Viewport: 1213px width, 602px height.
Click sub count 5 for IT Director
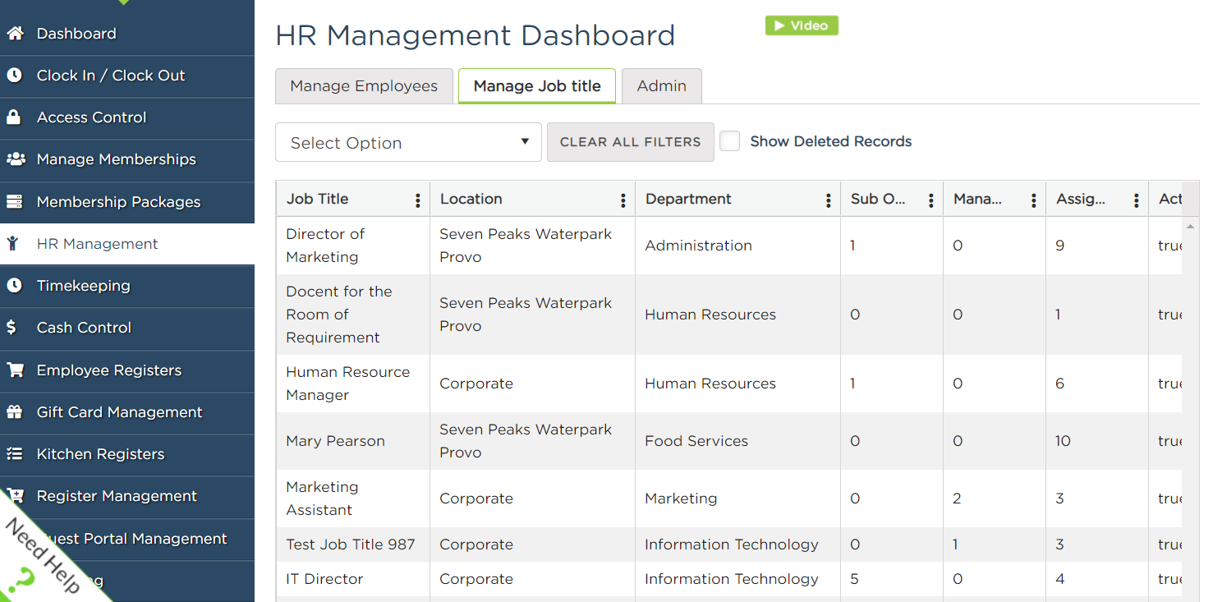pos(854,579)
